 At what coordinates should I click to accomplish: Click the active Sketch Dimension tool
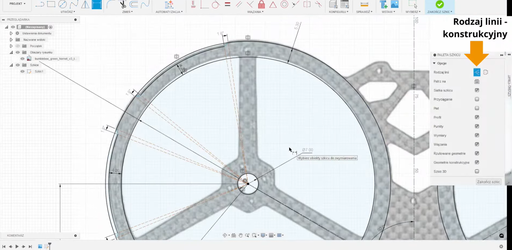(x=97, y=4)
